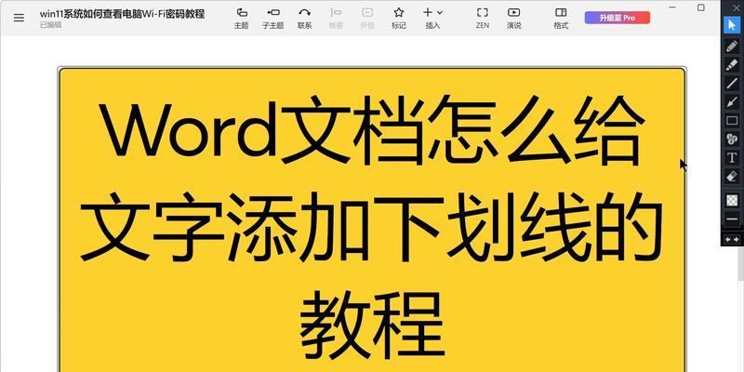Viewport: 744px width, 372px height.
Task: Add a new Topic (主题)
Action: tap(242, 18)
